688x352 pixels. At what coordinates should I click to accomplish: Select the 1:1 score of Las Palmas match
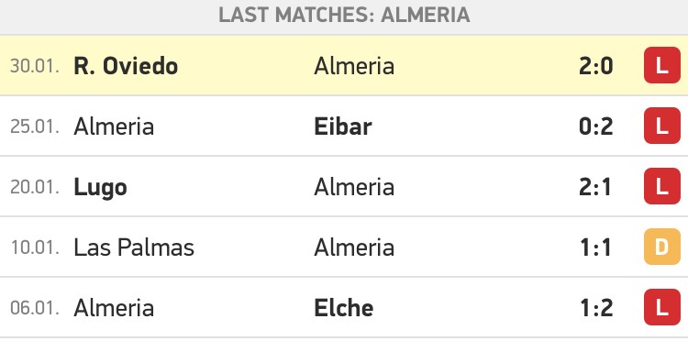(595, 247)
